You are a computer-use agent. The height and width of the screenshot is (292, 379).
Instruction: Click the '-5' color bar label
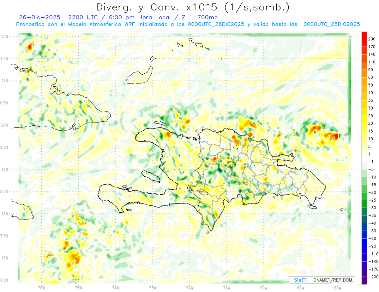(x=372, y=169)
